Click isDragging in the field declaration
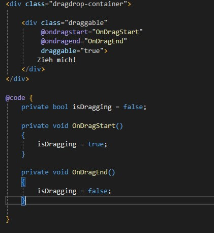 tap(92, 107)
